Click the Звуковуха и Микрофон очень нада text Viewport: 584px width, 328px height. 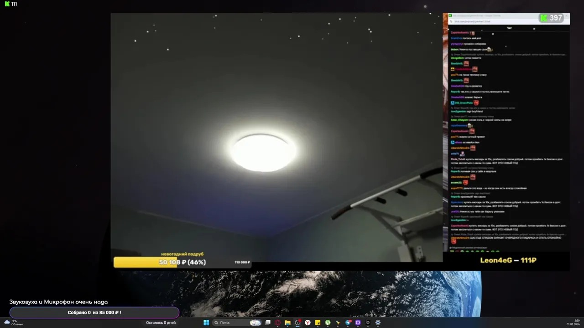click(58, 302)
